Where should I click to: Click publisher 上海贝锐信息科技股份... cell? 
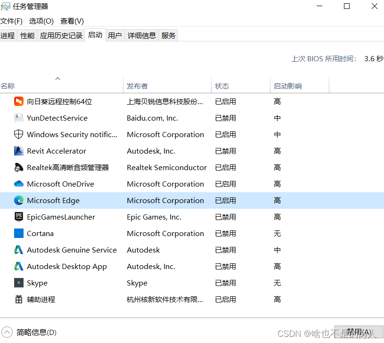[x=165, y=101]
